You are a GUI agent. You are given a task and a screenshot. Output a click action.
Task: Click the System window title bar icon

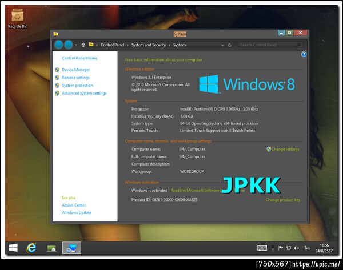tap(56, 34)
